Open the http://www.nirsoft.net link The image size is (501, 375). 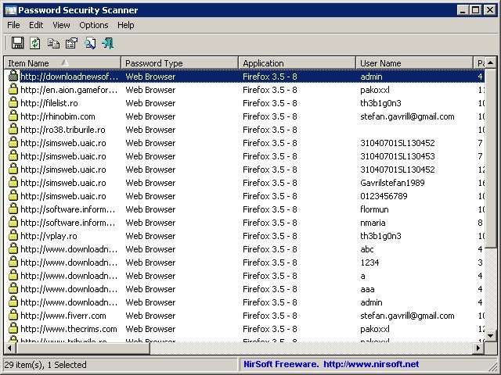pos(371,364)
